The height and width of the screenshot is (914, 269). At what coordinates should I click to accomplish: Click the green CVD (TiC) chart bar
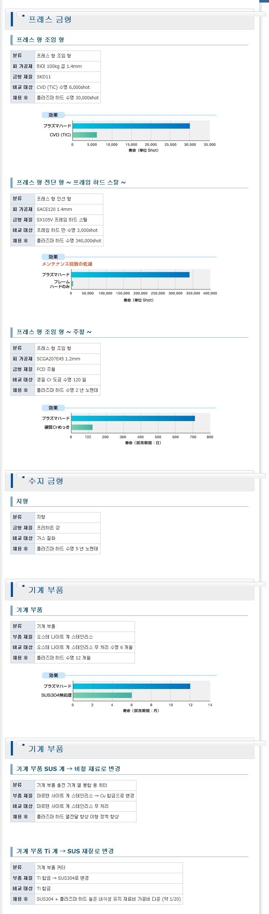85,135
